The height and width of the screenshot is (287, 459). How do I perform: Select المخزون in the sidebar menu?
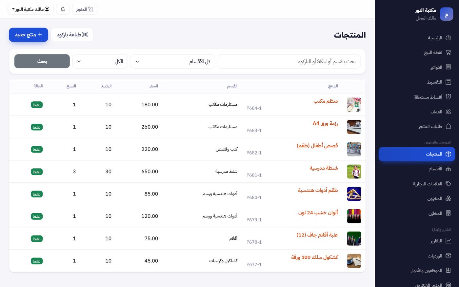[417, 198]
